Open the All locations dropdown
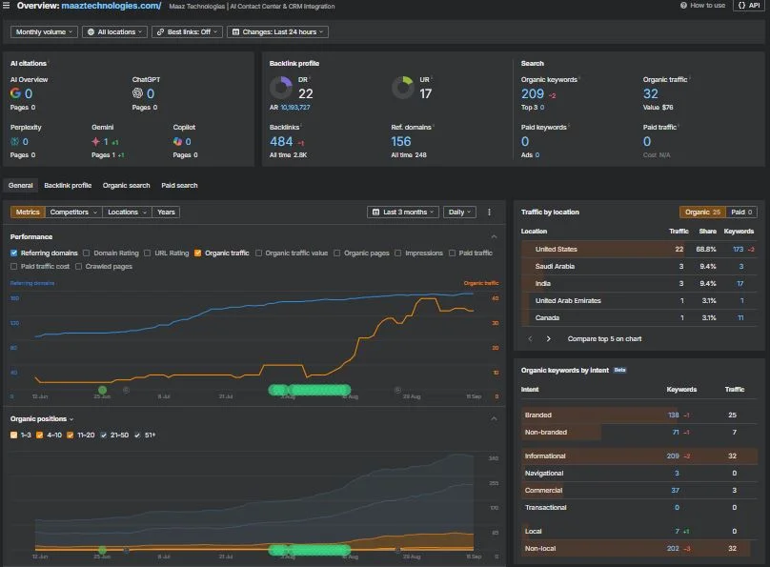Image resolution: width=770 pixels, height=567 pixels. [114, 31]
